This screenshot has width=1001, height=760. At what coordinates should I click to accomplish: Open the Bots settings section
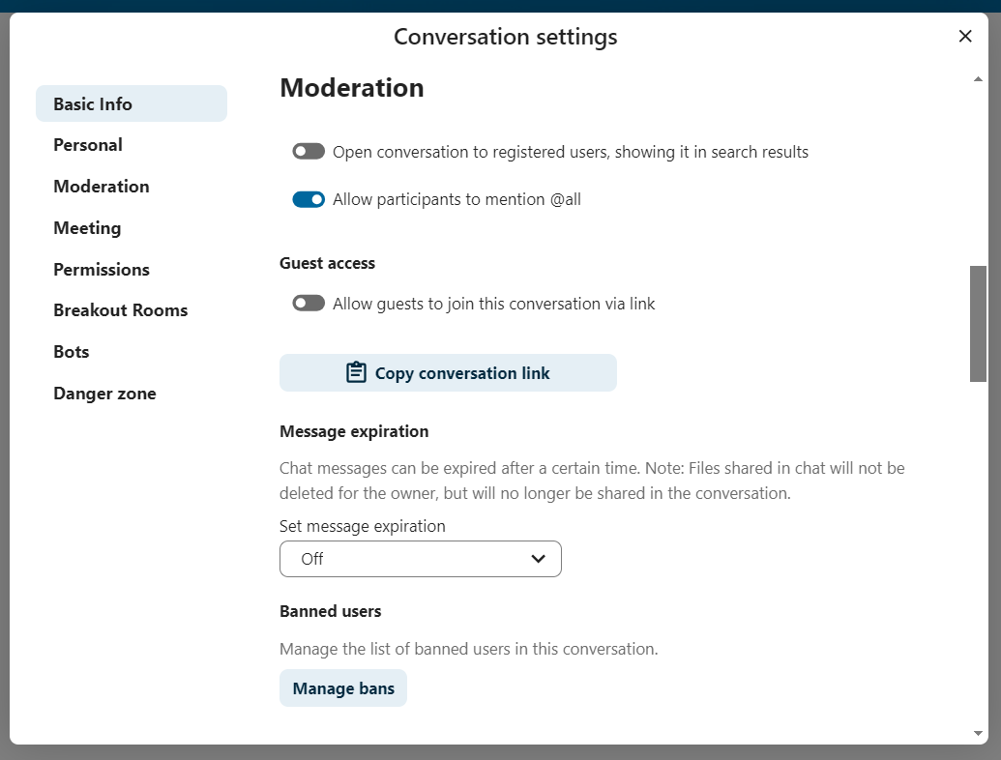72,352
